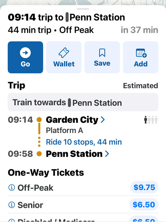The height and width of the screenshot is (222, 166).
Task: Tap the Senior ticket row label
Action: pos(30,205)
